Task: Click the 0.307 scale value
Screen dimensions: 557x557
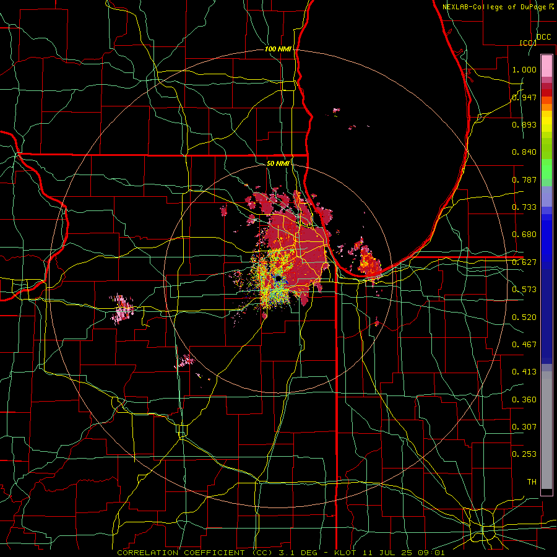Action: pyautogui.click(x=524, y=426)
